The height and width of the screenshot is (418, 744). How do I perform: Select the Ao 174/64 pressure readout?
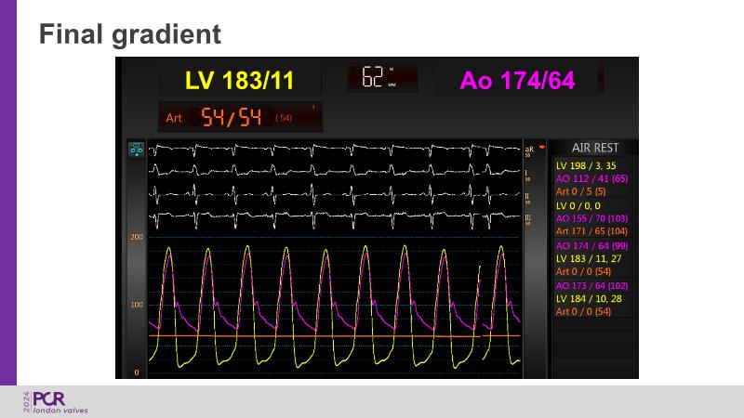pyautogui.click(x=517, y=81)
